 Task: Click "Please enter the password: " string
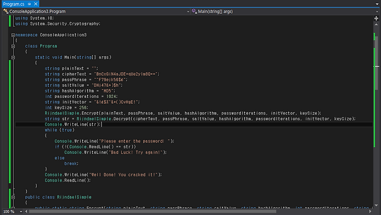coord(134,141)
